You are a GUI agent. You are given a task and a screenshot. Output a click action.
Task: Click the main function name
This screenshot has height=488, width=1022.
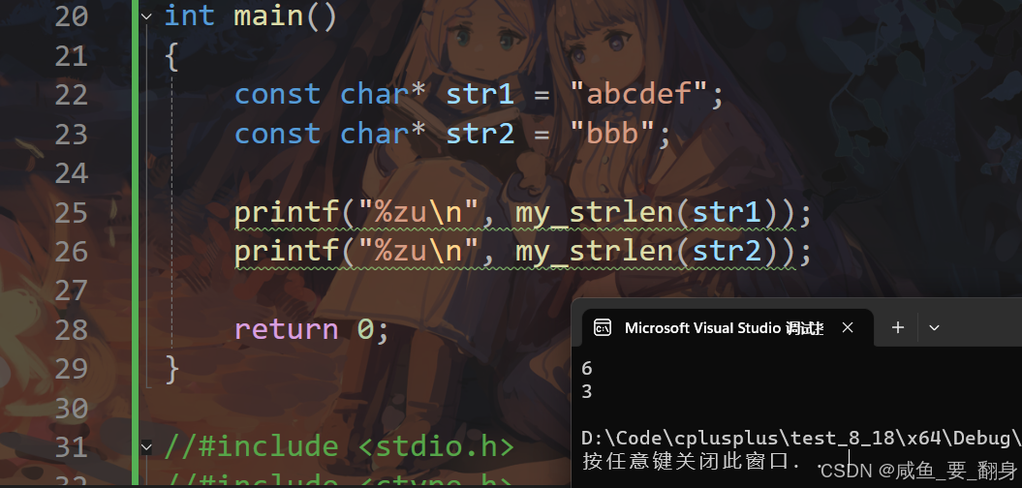268,15
